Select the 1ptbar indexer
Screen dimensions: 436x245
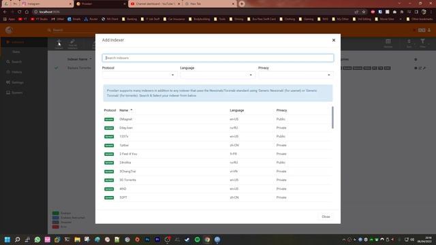pos(218,145)
